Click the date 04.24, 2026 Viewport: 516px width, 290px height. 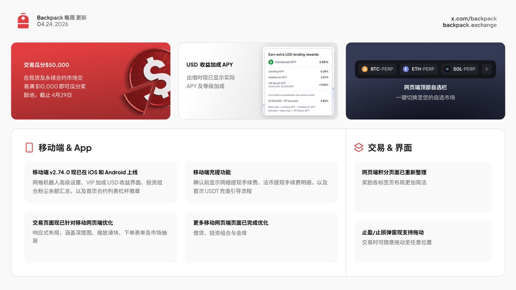point(52,24)
